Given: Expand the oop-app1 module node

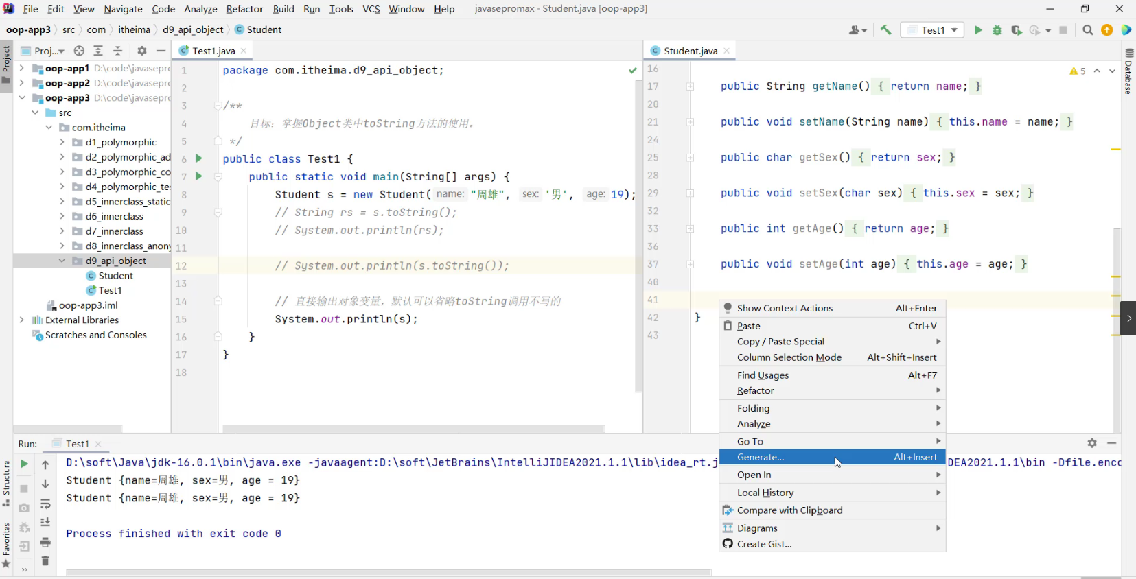Looking at the screenshot, I should pyautogui.click(x=22, y=69).
